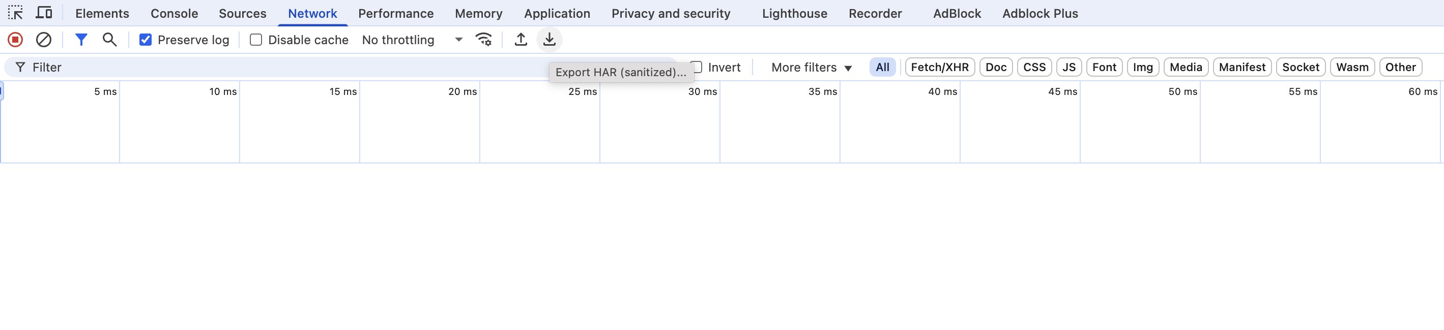Screen dimensions: 1444x330
Task: Expand the More filters dropdown
Action: (811, 67)
